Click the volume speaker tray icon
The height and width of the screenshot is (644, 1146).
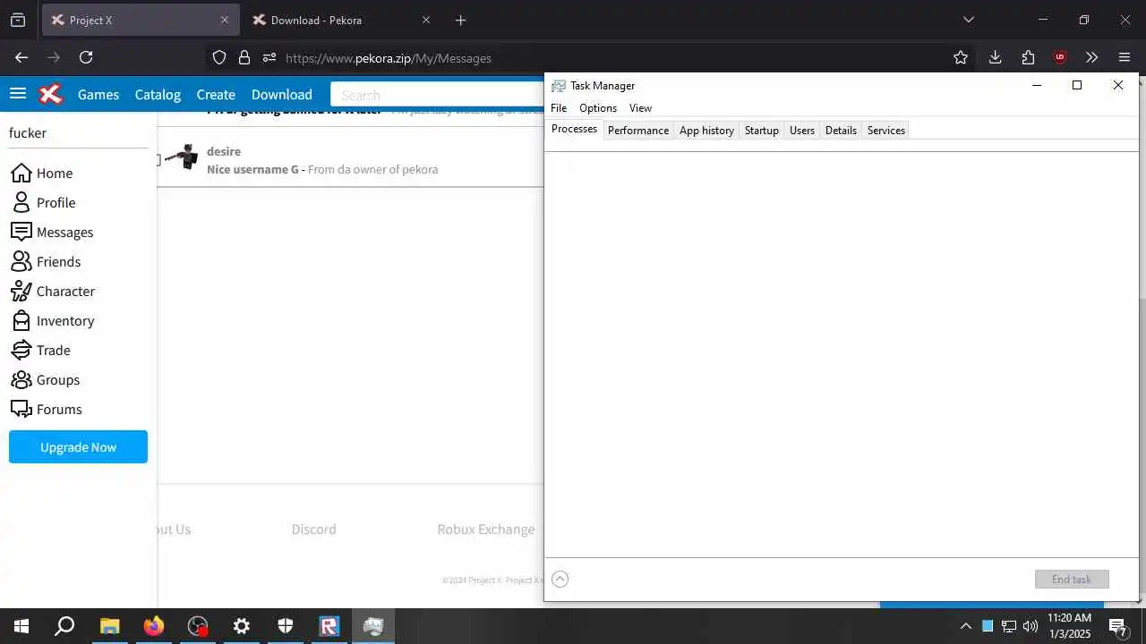click(1031, 626)
